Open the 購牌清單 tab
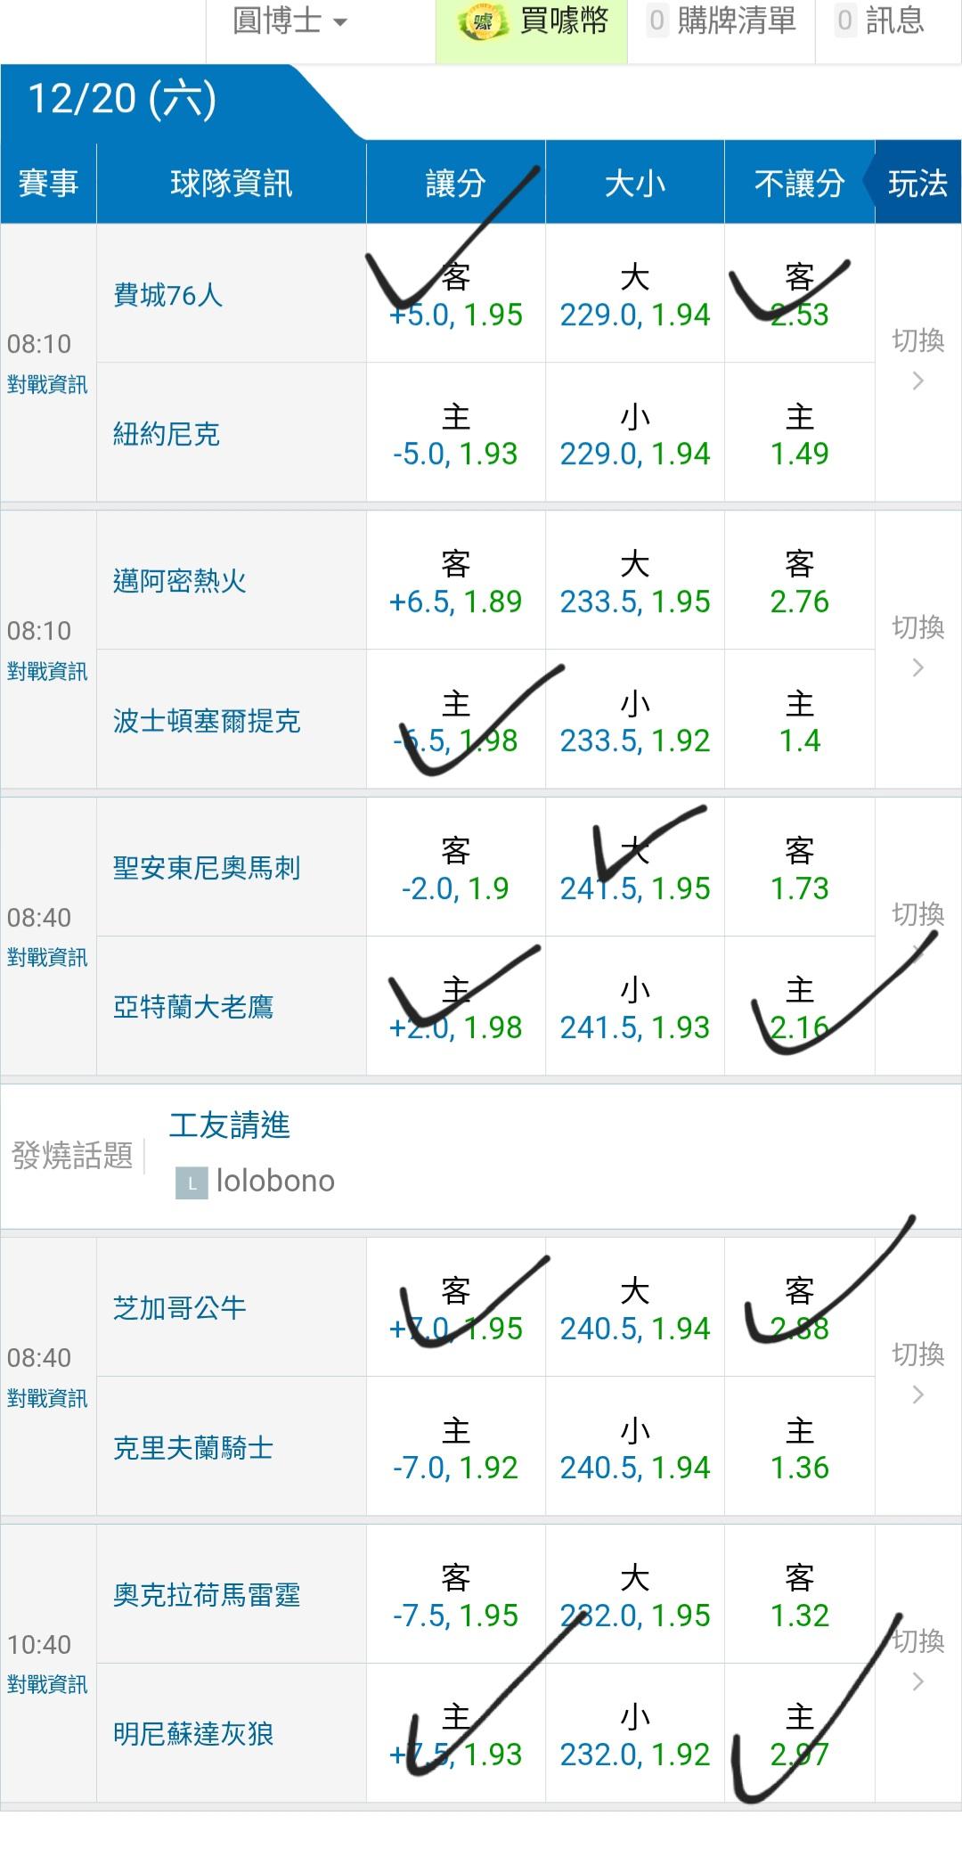 pyautogui.click(x=721, y=21)
